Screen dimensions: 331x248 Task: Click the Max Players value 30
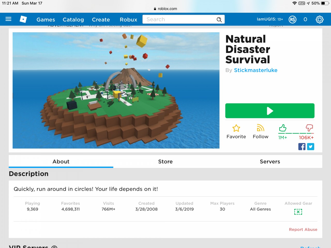coord(222,209)
